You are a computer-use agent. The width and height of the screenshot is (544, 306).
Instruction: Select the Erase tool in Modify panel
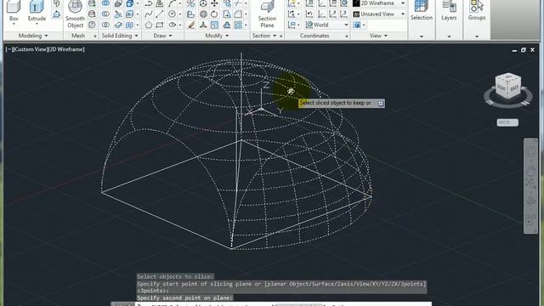coord(190,25)
